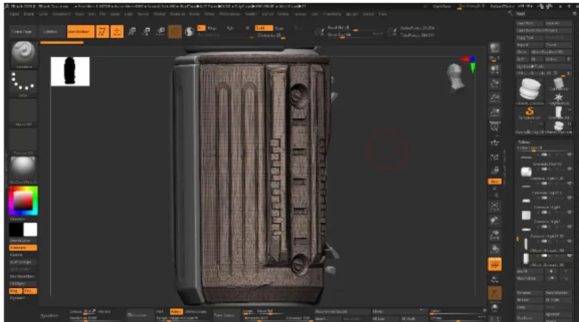The image size is (579, 322).
Task: Click the head orientation camera widget
Action: point(456,76)
